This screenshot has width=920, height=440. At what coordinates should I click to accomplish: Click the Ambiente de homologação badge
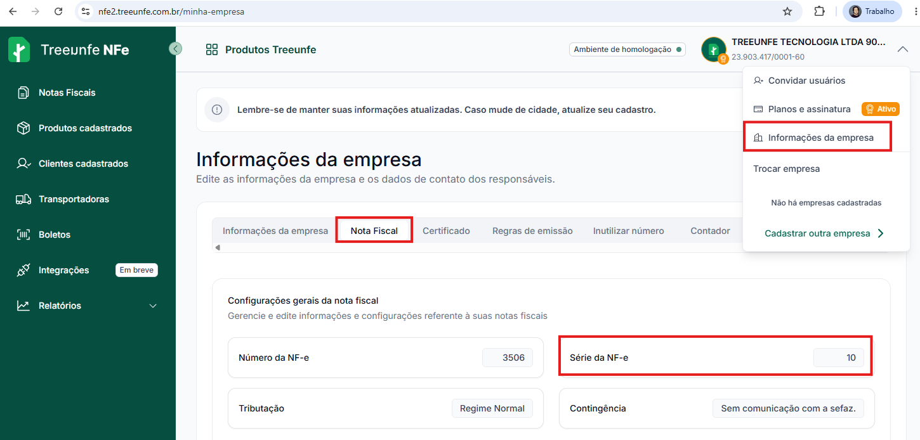pos(628,49)
